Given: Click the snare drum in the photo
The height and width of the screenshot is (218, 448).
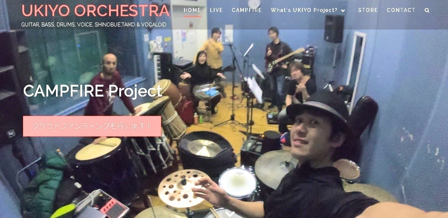Looking at the screenshot, I should 238,182.
